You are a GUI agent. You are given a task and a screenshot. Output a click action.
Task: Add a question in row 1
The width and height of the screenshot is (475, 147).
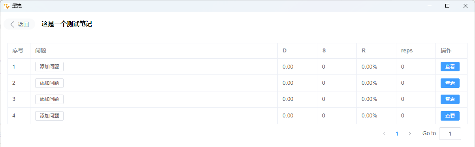(x=49, y=67)
